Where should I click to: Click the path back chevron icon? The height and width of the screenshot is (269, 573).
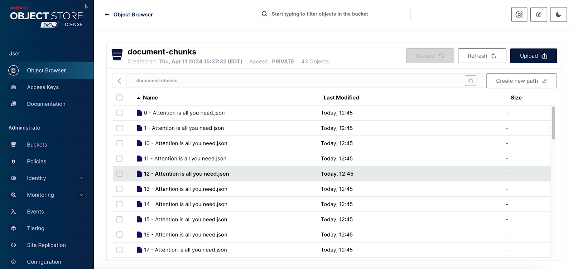[120, 81]
